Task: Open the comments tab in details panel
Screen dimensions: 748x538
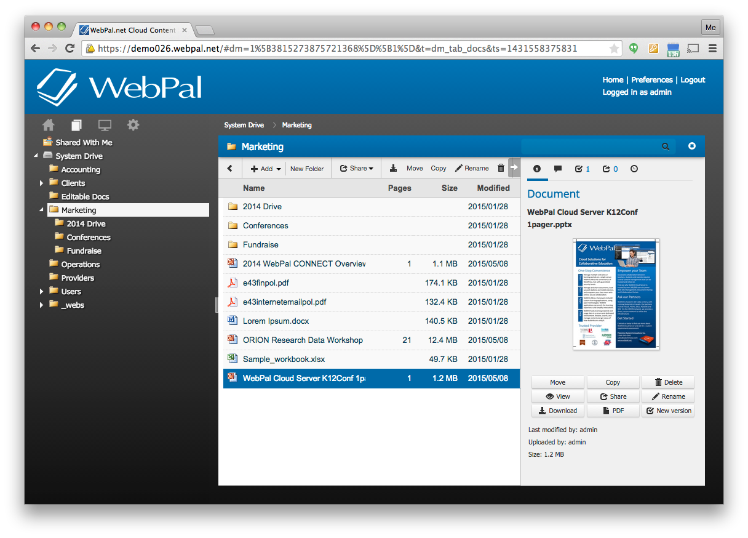Action: pos(558,169)
